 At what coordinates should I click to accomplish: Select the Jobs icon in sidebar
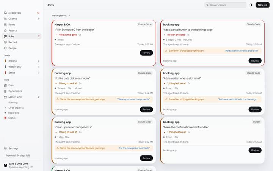pyautogui.click(x=5, y=36)
